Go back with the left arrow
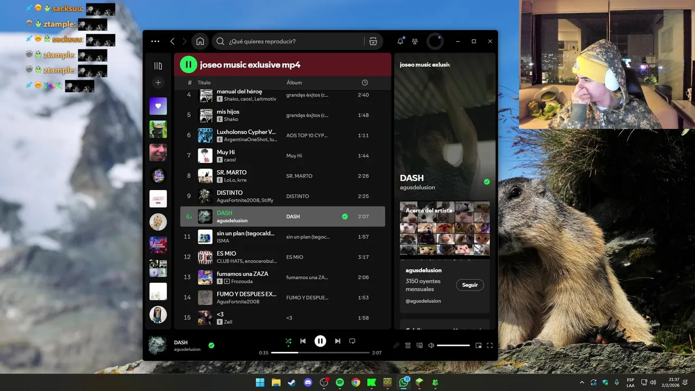Image resolution: width=695 pixels, height=391 pixels. 172,41
